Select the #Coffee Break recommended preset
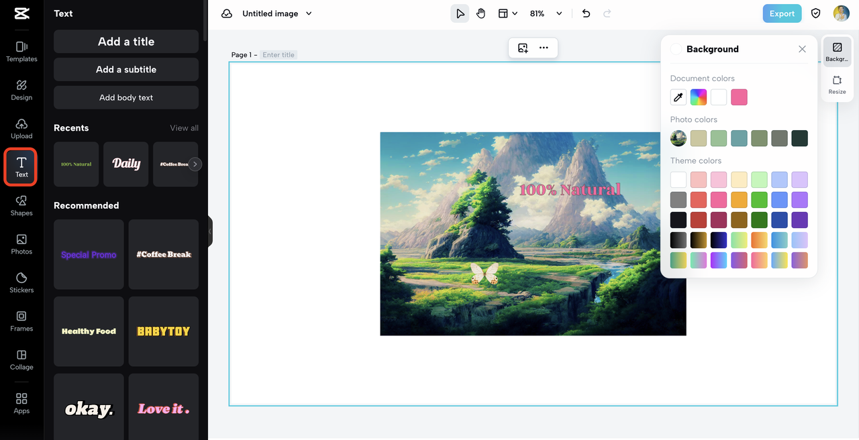The width and height of the screenshot is (859, 440). tap(164, 254)
